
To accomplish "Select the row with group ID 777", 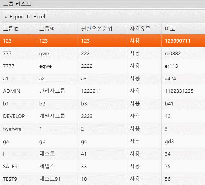I will tap(102, 53).
